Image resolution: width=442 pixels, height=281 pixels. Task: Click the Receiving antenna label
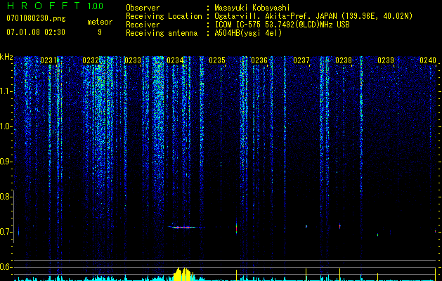(162, 33)
